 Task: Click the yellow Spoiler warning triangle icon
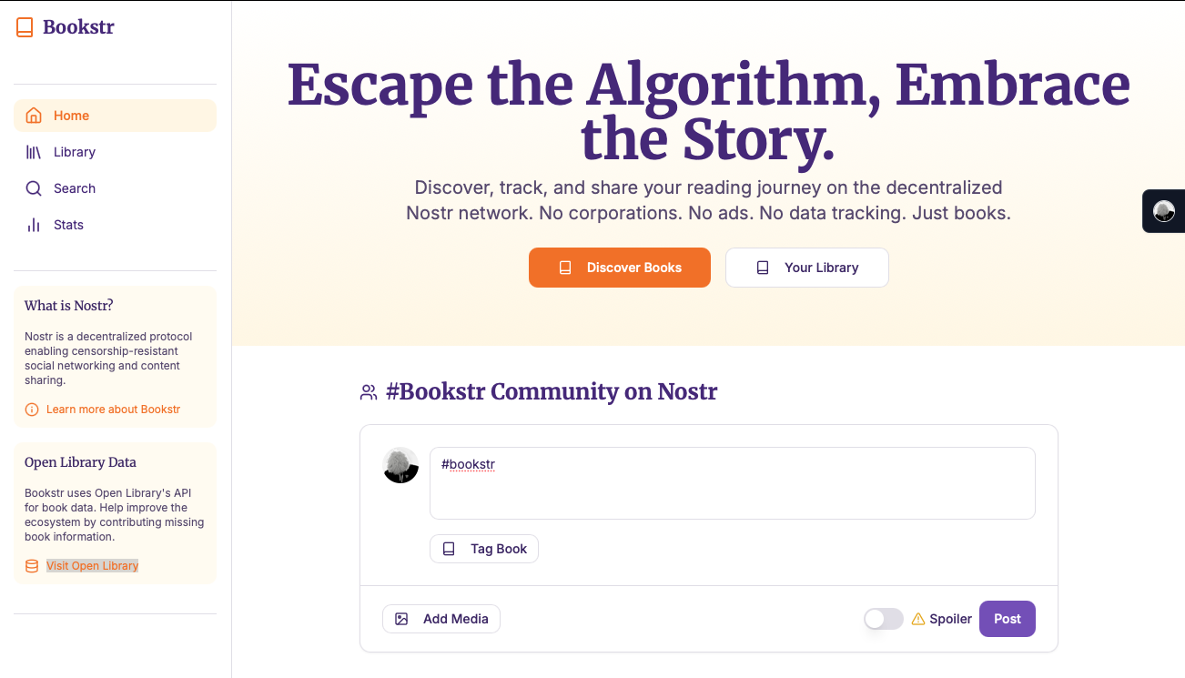click(918, 619)
